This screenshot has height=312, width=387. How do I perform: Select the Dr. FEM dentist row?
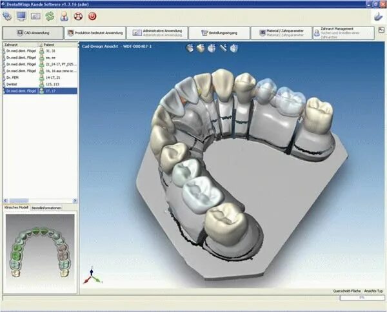(x=40, y=78)
